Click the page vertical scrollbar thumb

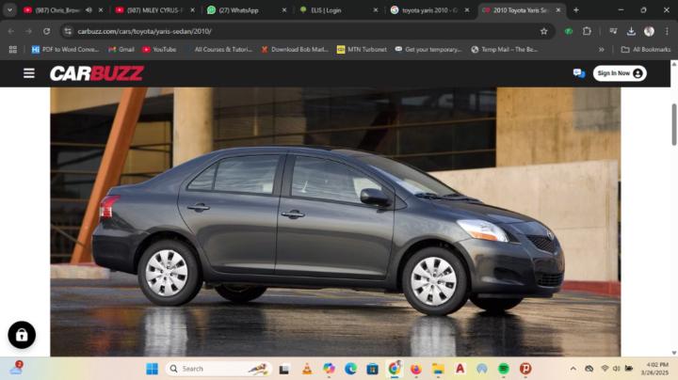673,124
